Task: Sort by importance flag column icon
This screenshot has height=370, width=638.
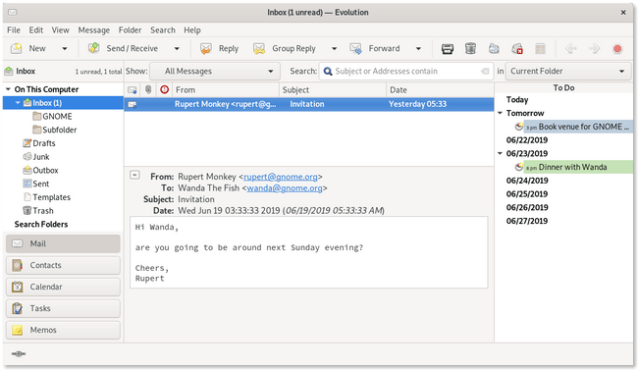Action: 164,89
